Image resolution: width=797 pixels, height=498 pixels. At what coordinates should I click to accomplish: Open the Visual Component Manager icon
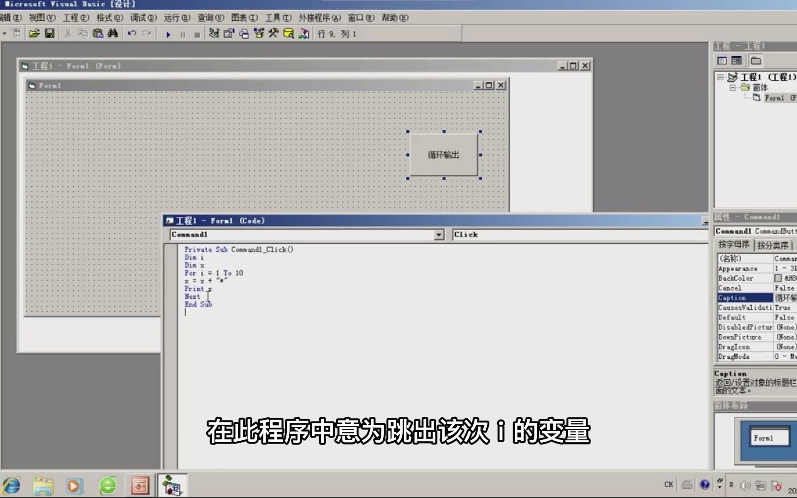(x=303, y=33)
